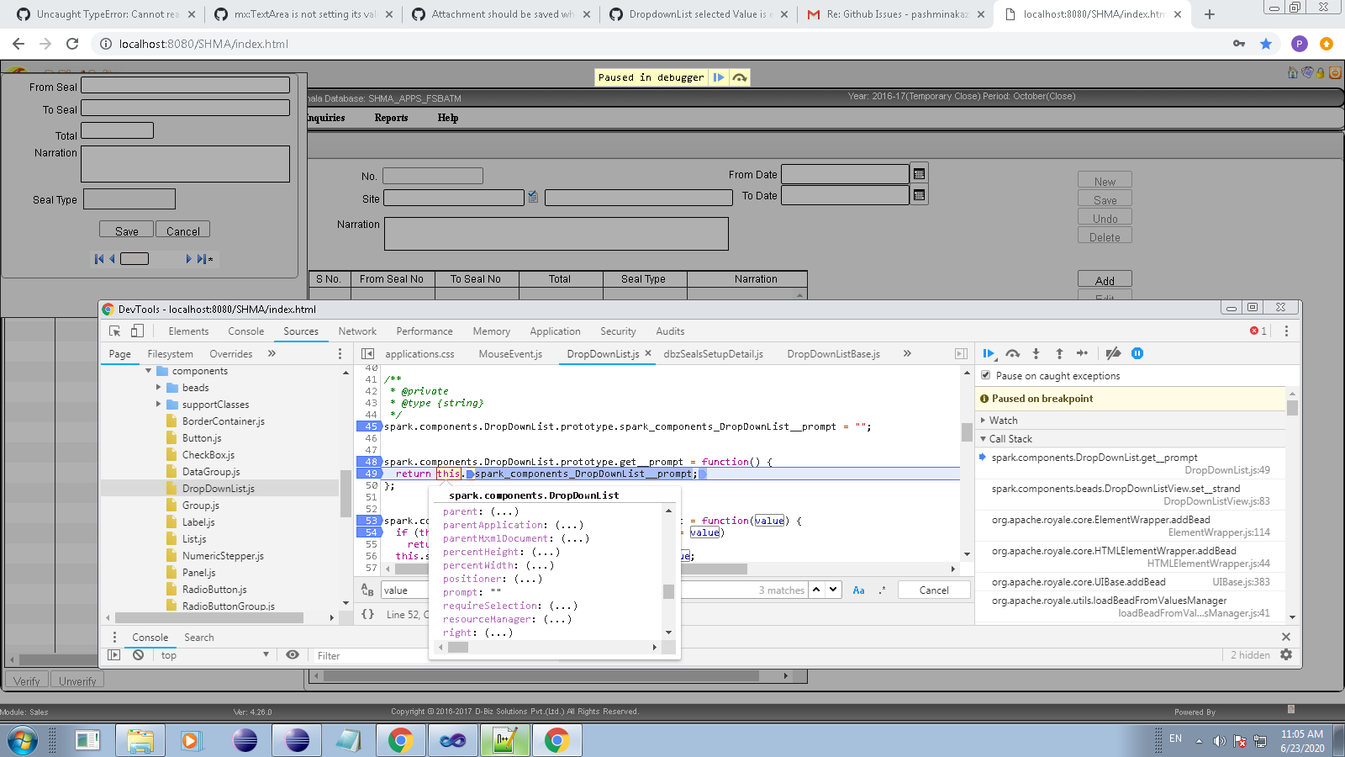This screenshot has width=1345, height=757.
Task: Click the Step over next function icon
Action: pos(1012,354)
